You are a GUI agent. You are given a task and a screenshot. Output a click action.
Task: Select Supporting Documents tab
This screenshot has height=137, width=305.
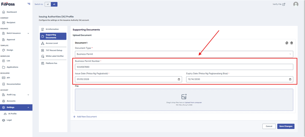53,36
